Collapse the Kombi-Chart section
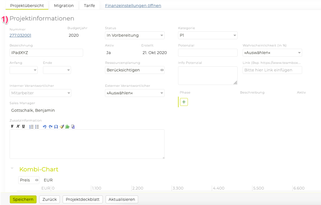The height and width of the screenshot is (205, 321). point(12,168)
